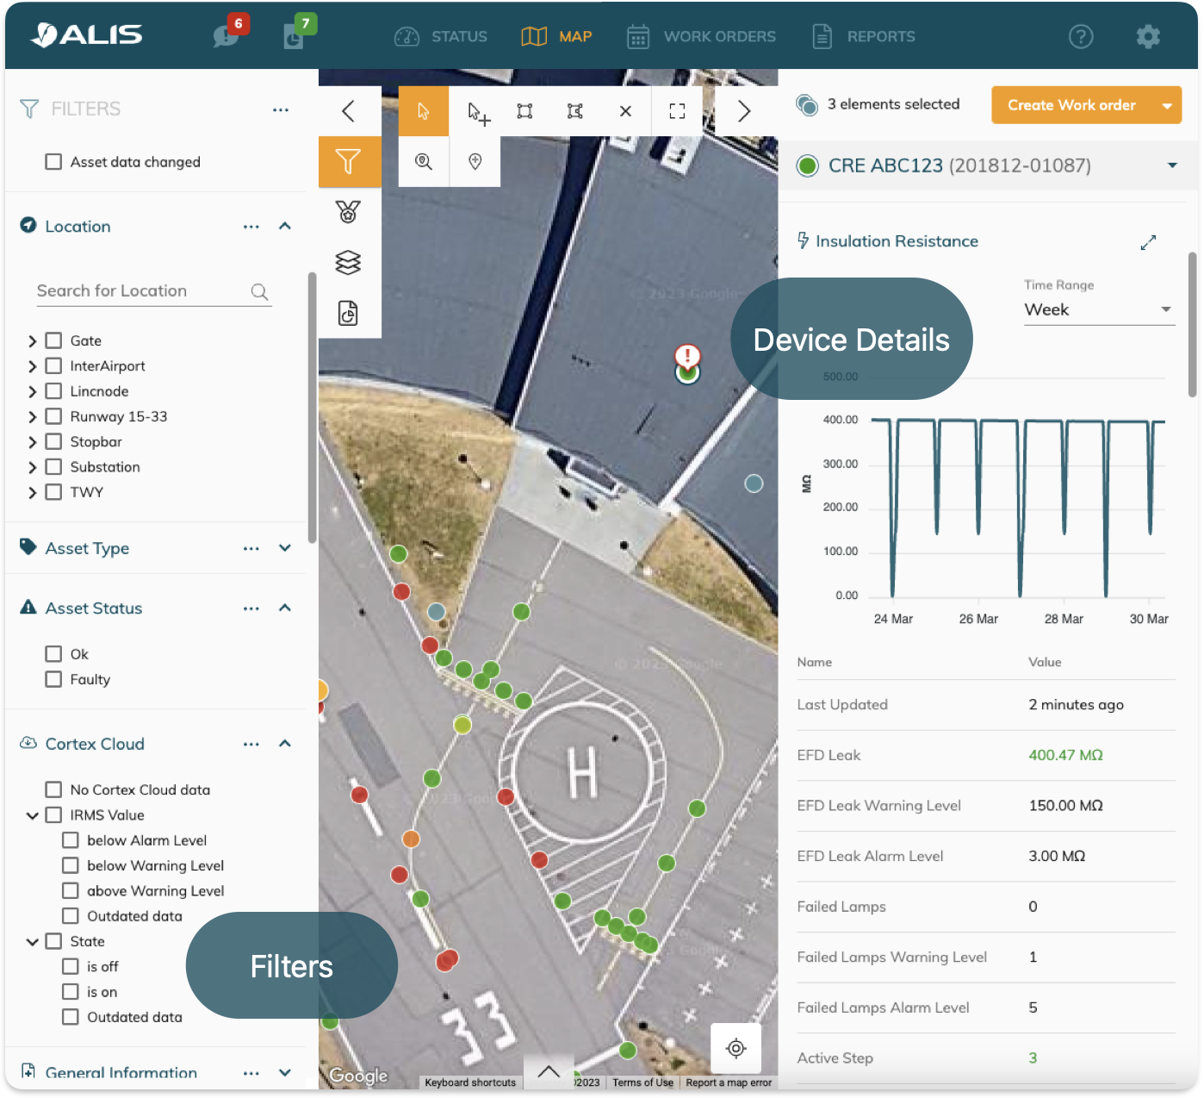Click the map filter funnel icon
Screen dimensions: 1204x1098
[x=349, y=162]
